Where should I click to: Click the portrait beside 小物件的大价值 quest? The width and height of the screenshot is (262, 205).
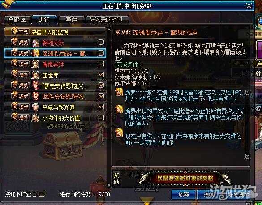(35, 118)
